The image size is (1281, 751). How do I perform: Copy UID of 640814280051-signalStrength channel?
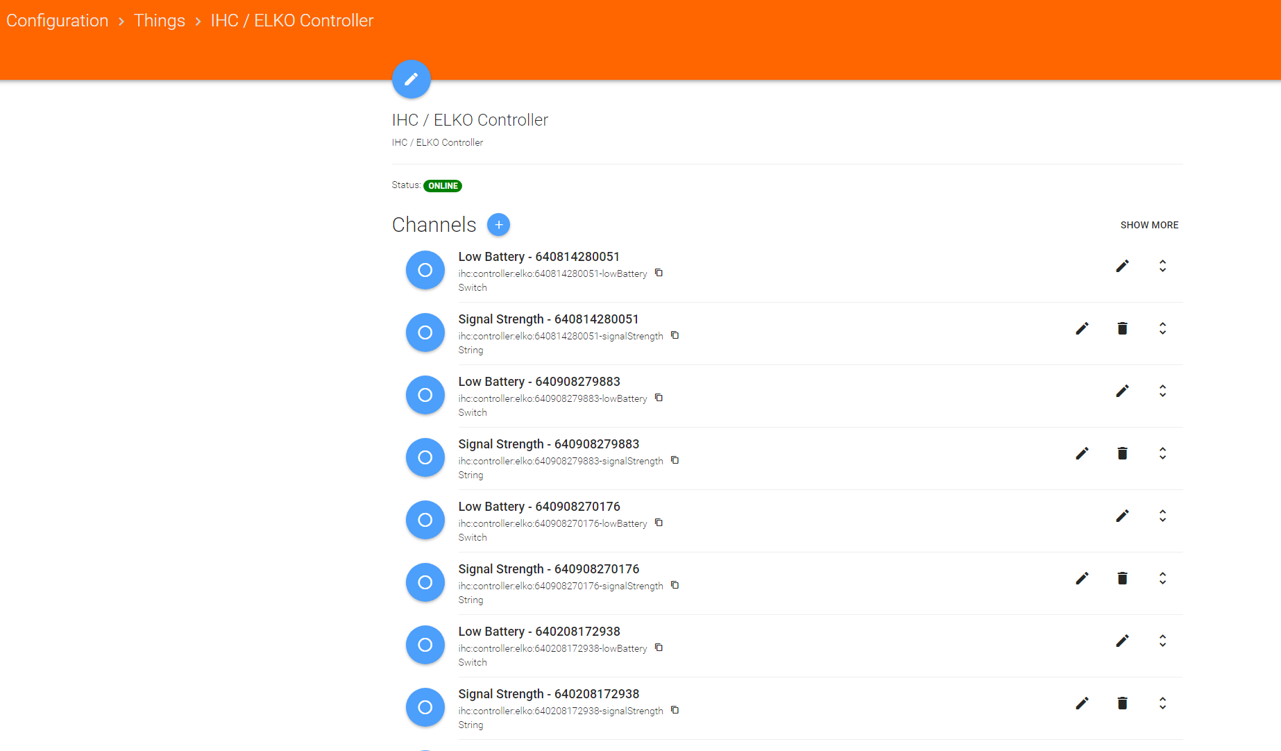click(675, 335)
